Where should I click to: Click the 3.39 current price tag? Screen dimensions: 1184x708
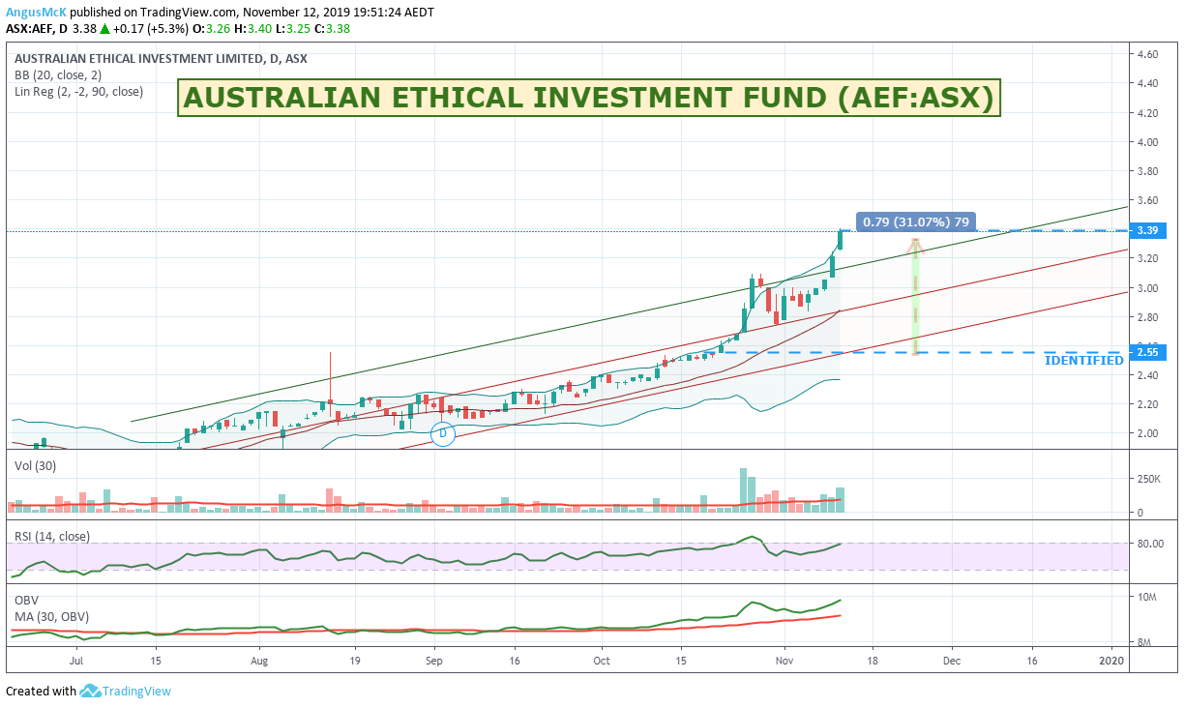(1148, 230)
